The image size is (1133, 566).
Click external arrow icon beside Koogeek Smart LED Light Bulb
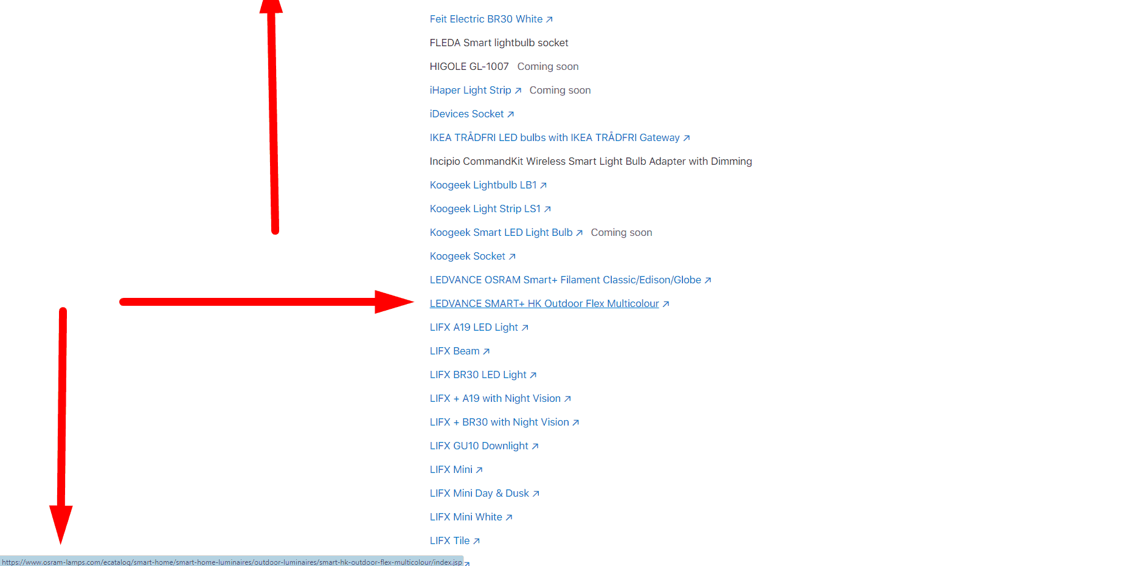tap(580, 233)
